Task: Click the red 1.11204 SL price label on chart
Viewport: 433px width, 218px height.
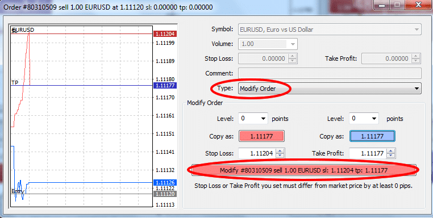Action: point(165,34)
